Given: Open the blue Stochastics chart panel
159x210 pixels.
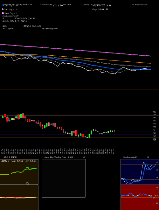Looking at the screenshot, I should tap(140, 172).
